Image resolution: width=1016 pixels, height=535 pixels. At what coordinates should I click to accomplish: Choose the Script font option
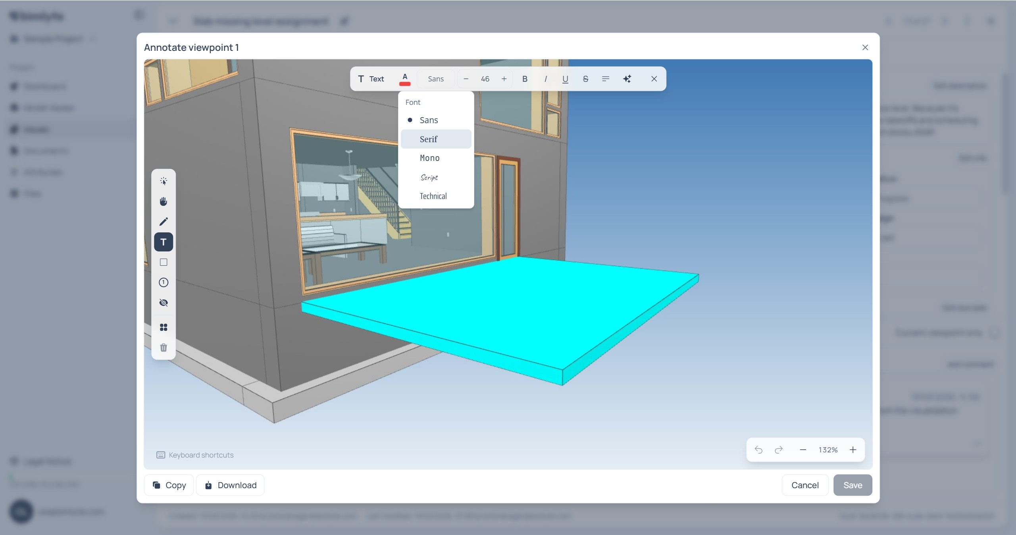pyautogui.click(x=436, y=177)
